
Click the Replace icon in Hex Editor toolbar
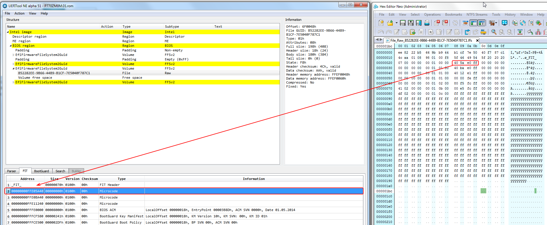coord(523,23)
